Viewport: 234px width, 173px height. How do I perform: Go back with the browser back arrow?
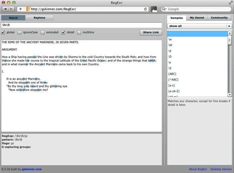tap(5, 9)
